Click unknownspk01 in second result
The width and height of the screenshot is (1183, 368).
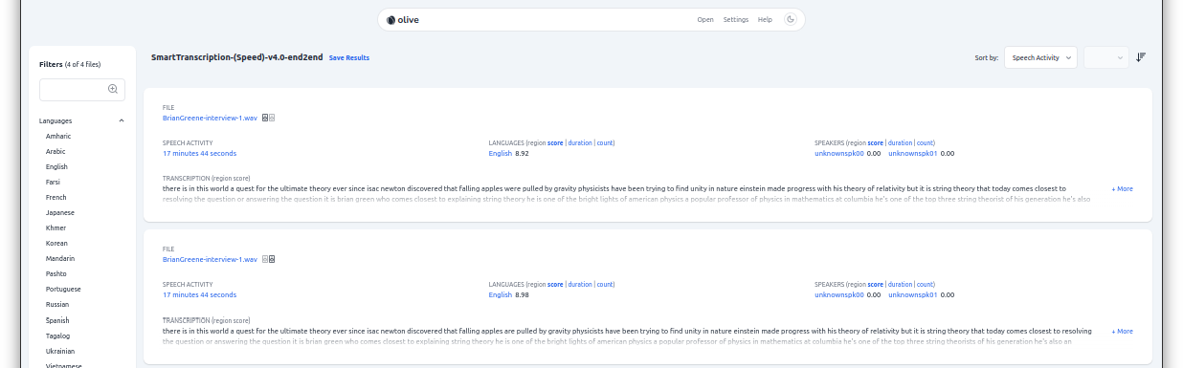pos(913,294)
